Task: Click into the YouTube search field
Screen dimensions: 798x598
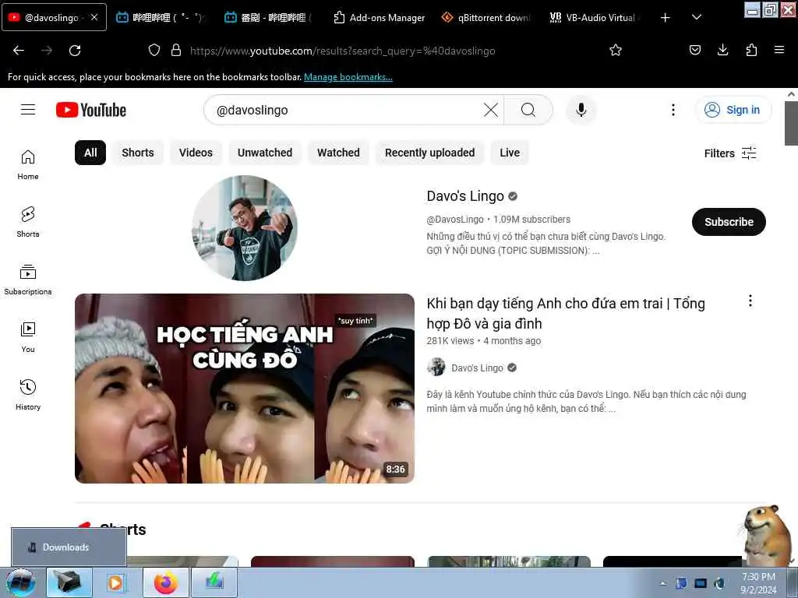Action: pyautogui.click(x=346, y=110)
